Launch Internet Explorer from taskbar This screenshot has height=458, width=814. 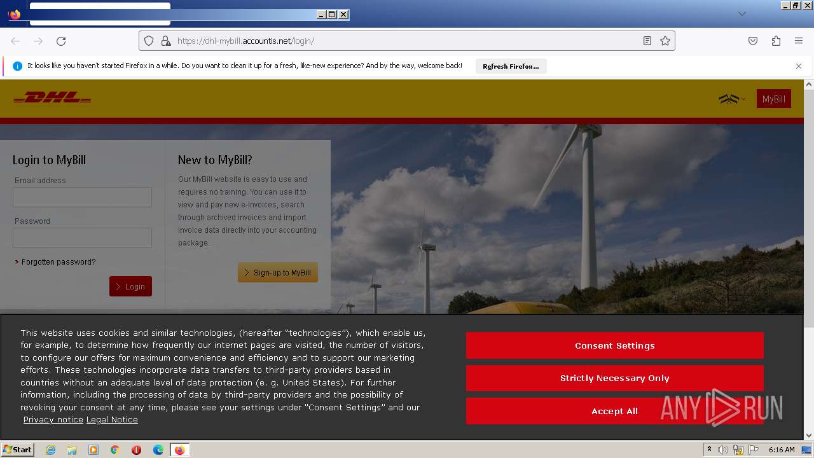pyautogui.click(x=50, y=450)
